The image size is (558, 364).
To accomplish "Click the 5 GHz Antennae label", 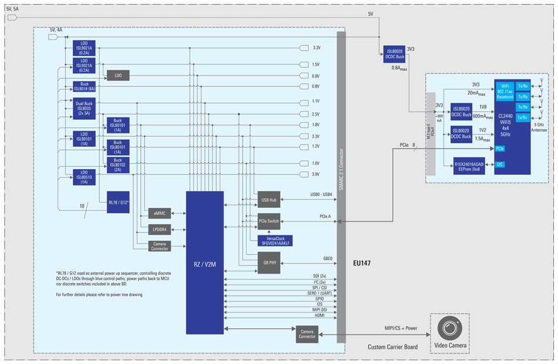I will pyautogui.click(x=539, y=127).
